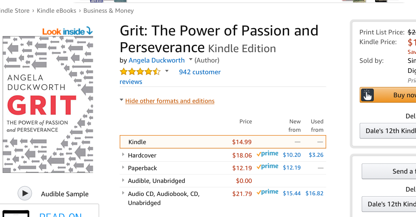Expand the Audio CD format row
The height and width of the screenshot is (217, 416).
point(123,193)
